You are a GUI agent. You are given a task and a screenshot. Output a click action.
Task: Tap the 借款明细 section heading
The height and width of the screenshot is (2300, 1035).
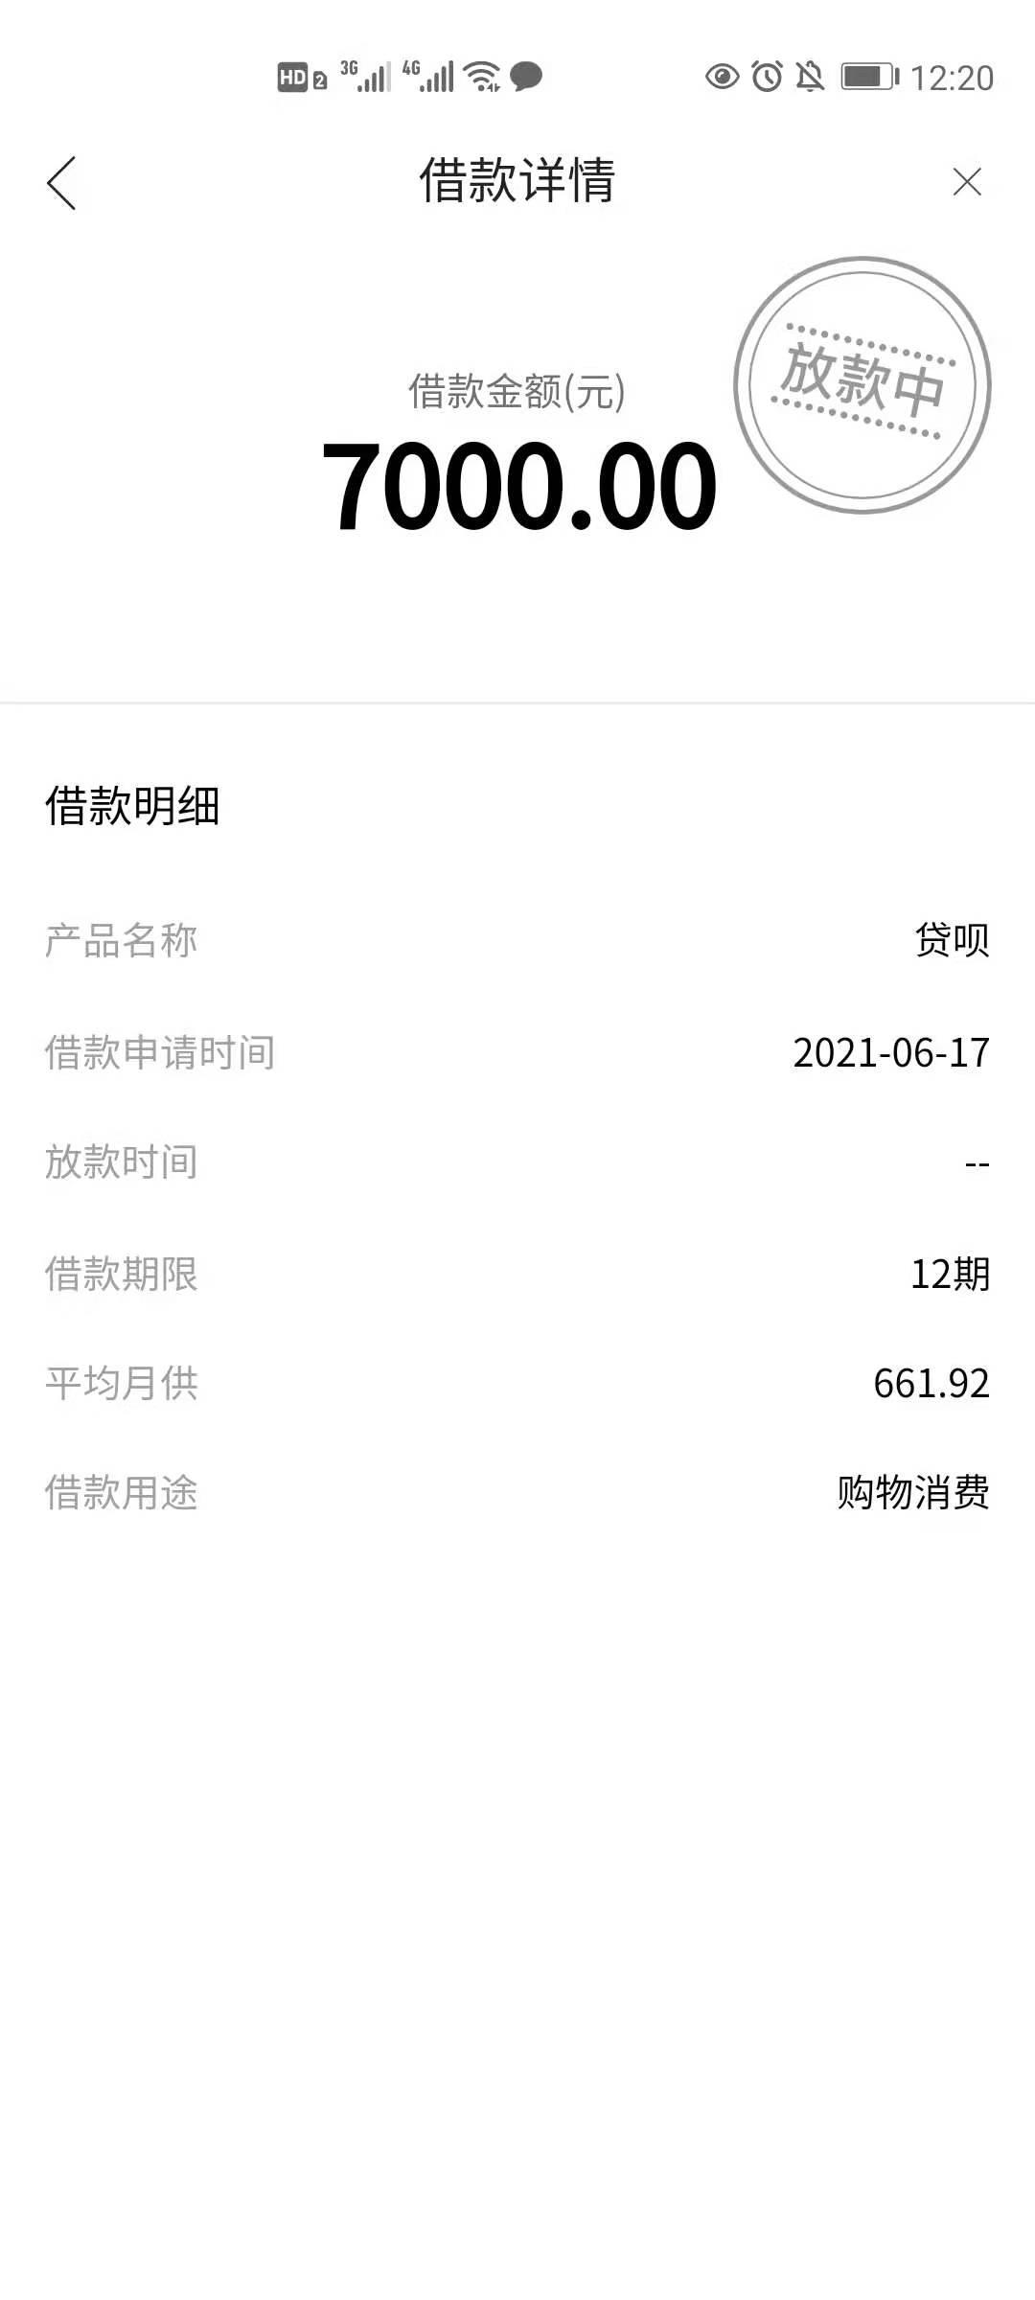[132, 806]
